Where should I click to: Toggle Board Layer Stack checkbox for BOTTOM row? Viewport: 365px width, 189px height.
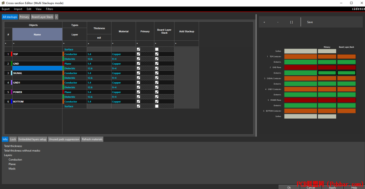point(157,101)
